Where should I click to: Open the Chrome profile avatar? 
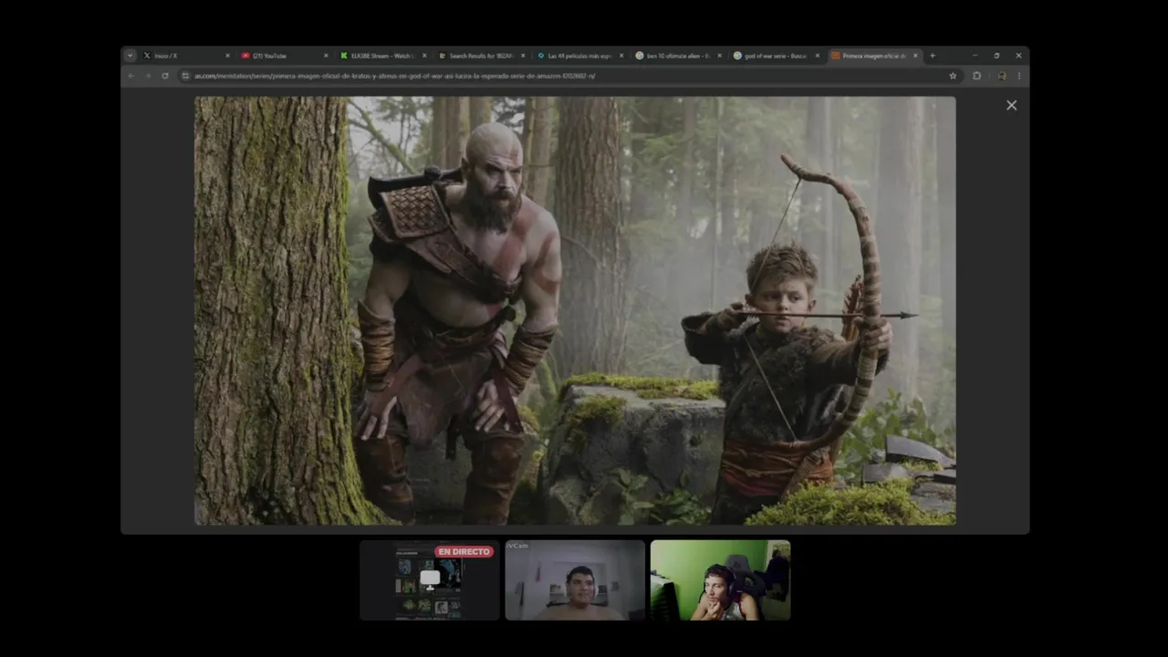(1001, 76)
